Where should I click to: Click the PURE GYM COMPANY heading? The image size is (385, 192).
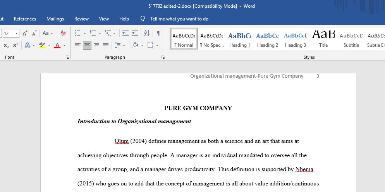(x=198, y=108)
